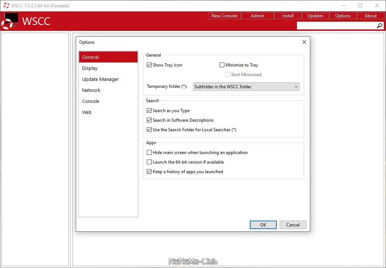Open the Web settings section
Image resolution: width=386 pixels, height=268 pixels.
[x=87, y=112]
